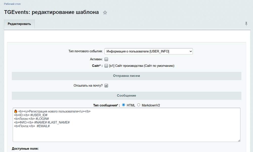
Task: Grab the message textarea resize handle
Action: click(x=239, y=140)
